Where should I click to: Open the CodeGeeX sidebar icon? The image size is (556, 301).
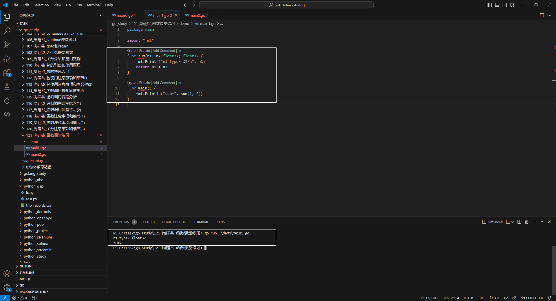point(7,114)
